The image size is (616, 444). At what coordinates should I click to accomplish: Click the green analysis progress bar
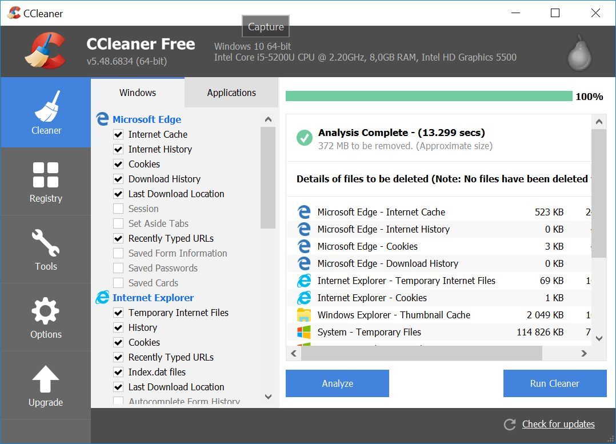click(429, 96)
